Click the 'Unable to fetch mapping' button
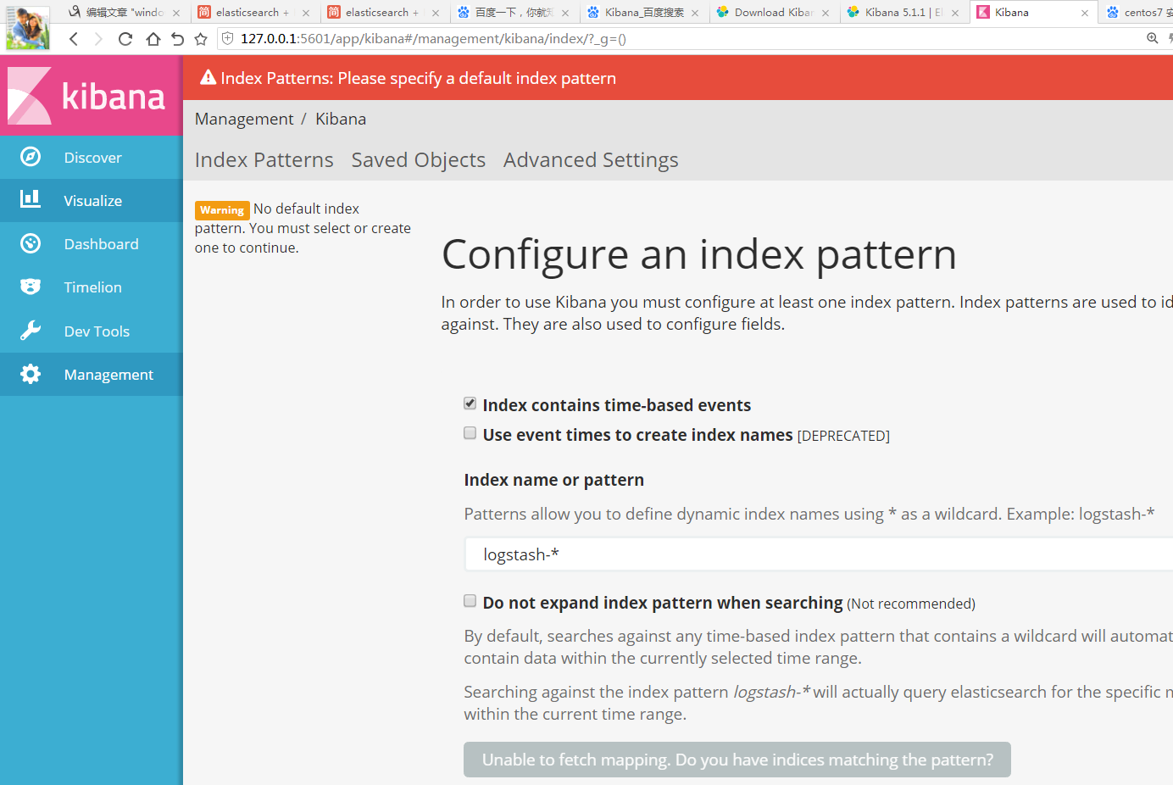 pyautogui.click(x=737, y=760)
